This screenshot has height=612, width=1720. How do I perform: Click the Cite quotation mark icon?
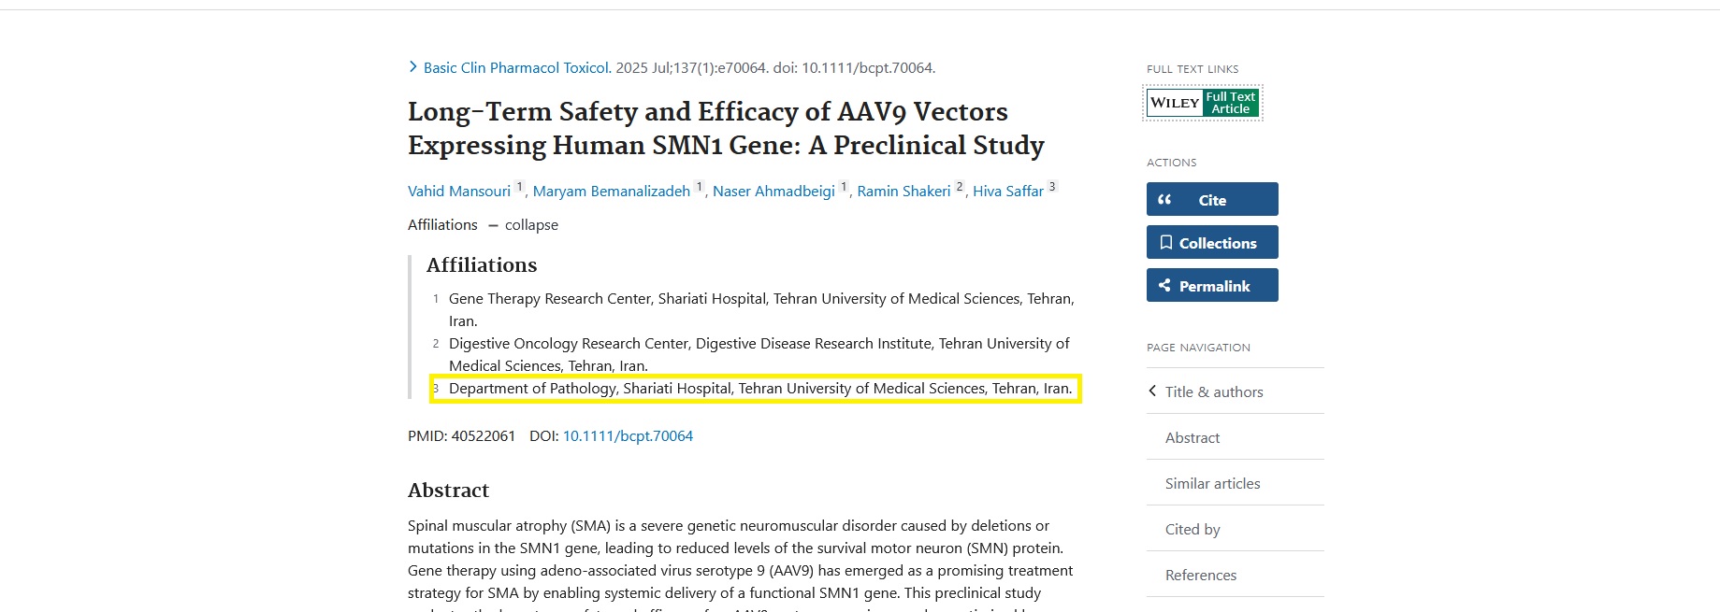click(x=1164, y=199)
